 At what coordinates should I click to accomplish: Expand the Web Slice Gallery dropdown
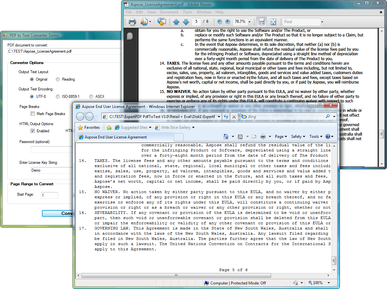(193, 127)
